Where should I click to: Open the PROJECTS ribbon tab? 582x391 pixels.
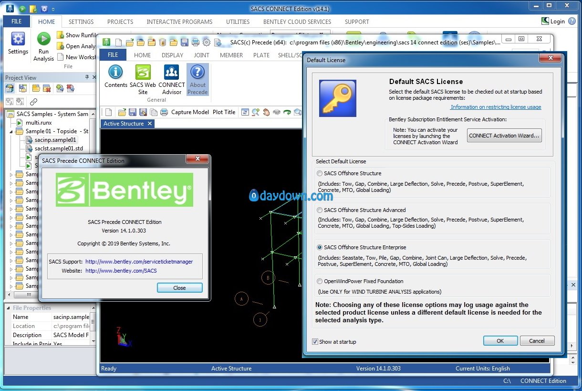(x=120, y=21)
